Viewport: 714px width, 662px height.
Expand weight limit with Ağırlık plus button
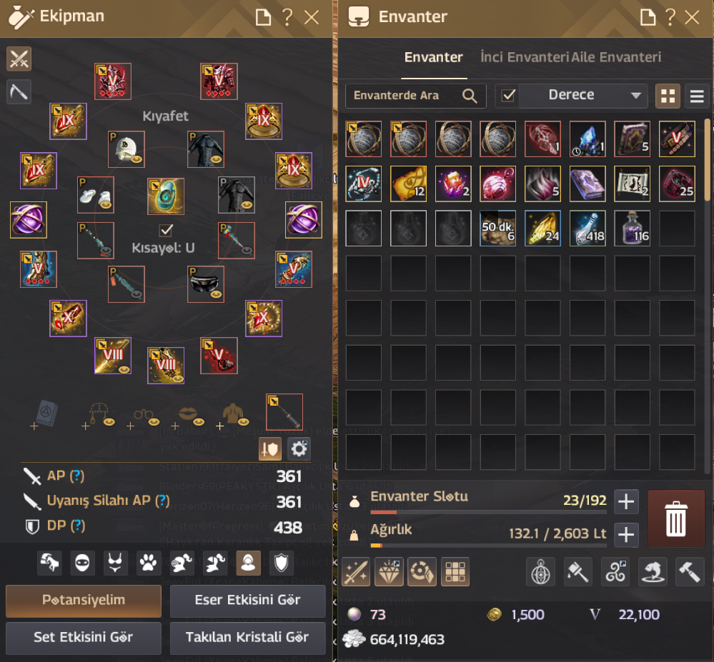(x=626, y=535)
